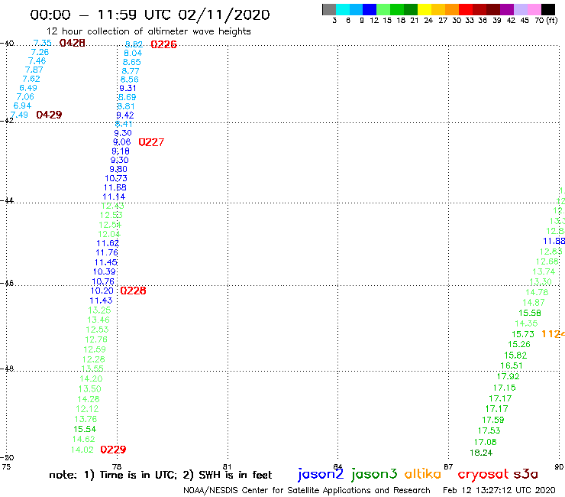Click the wave height value 9.31
Viewport: 565px width, 497px height.
click(x=128, y=88)
